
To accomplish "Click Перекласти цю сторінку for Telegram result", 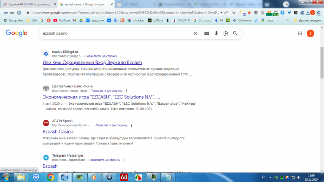I will [104, 160].
